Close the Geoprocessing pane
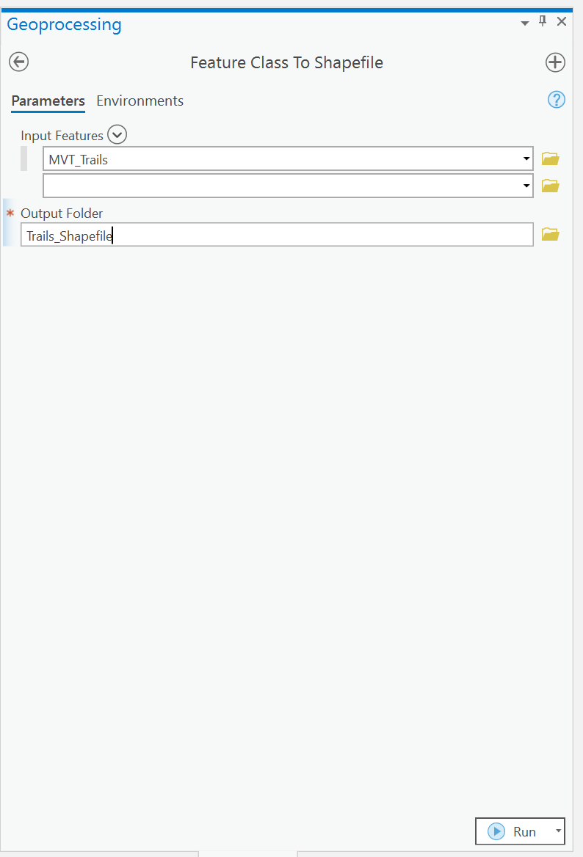Image resolution: width=583 pixels, height=857 pixels. (x=562, y=21)
